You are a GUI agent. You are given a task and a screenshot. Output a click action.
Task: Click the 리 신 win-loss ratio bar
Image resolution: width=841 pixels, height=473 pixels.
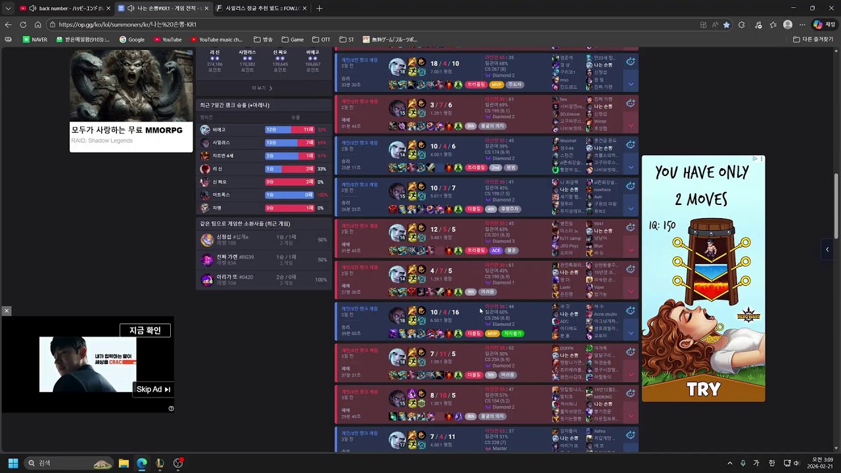coord(290,169)
